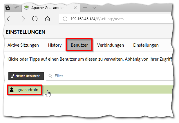The width and height of the screenshot is (179, 123).
Task: Go back using the browser back arrow
Action: [x=10, y=19]
